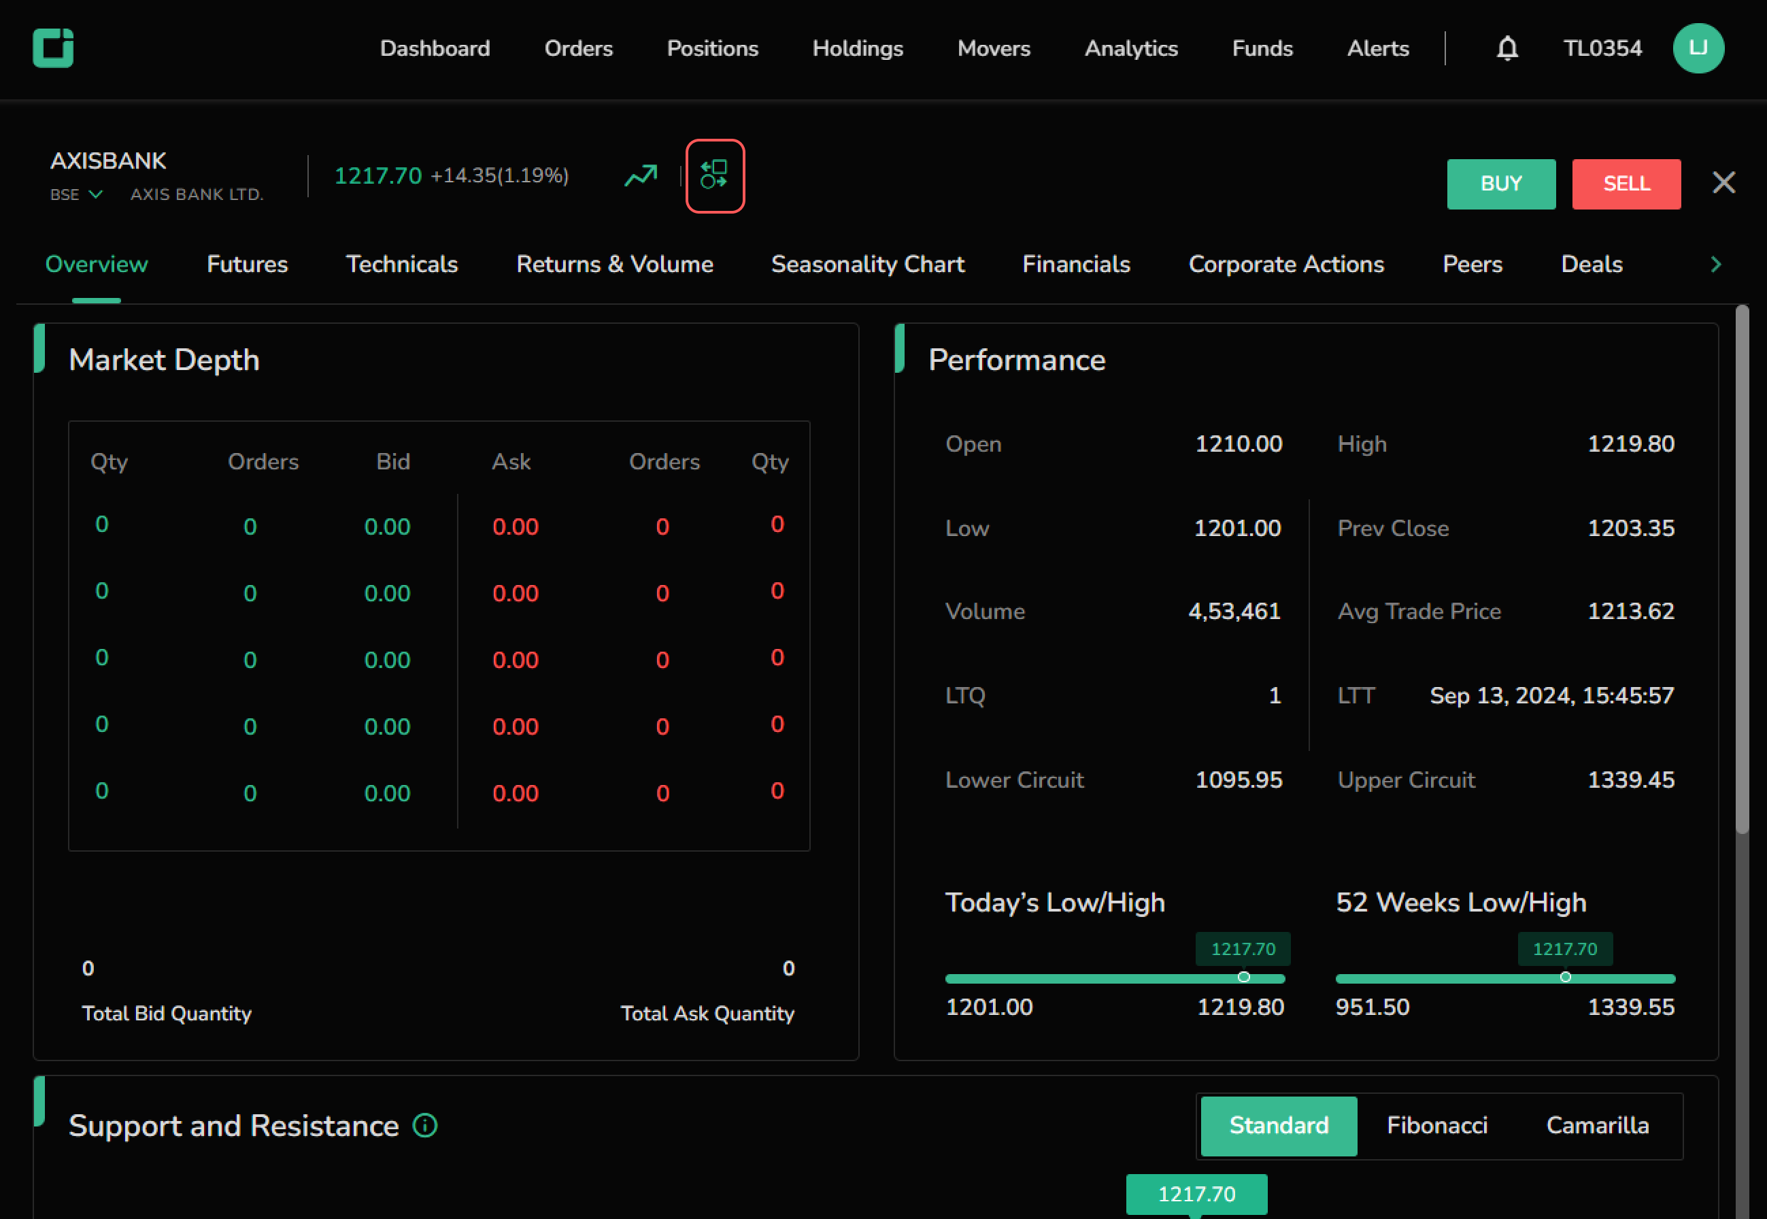
Task: Click Upper Circuit value 1339.45
Action: [x=1630, y=780]
